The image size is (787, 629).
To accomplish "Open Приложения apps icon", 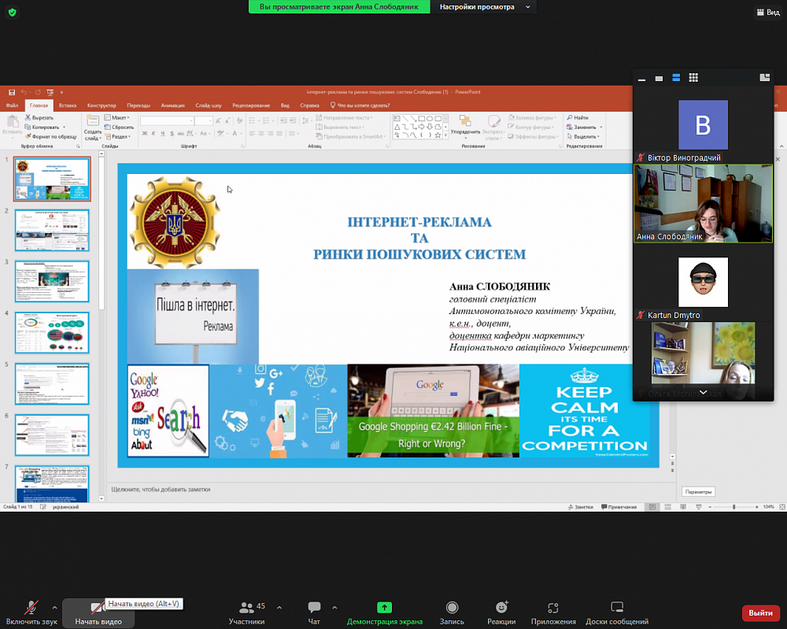I will click(x=553, y=608).
